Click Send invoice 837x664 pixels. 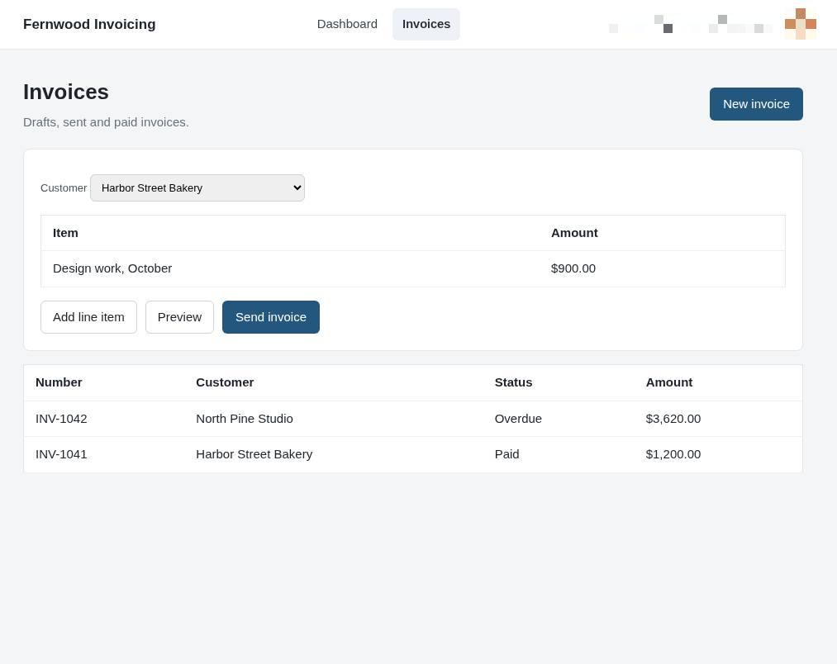coord(271,317)
